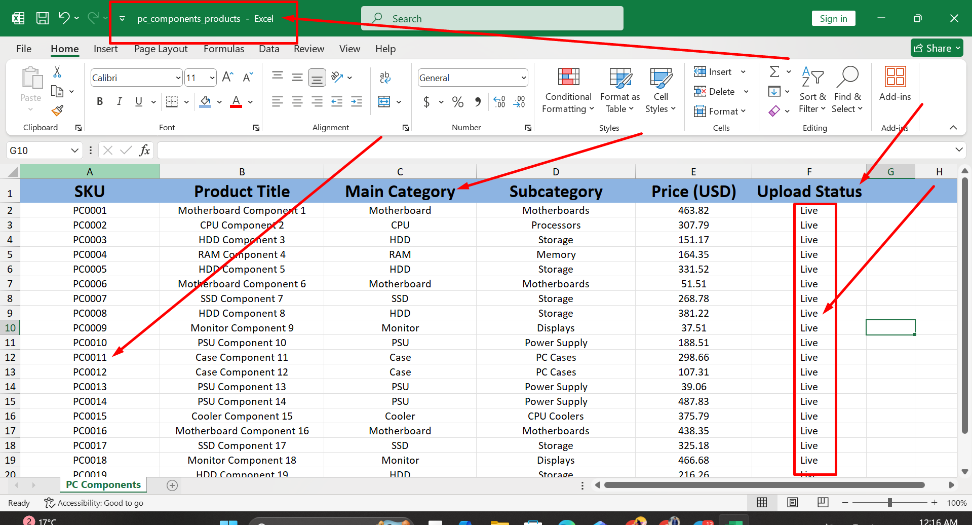Open the General number format dropdown
The height and width of the screenshot is (525, 972).
524,77
